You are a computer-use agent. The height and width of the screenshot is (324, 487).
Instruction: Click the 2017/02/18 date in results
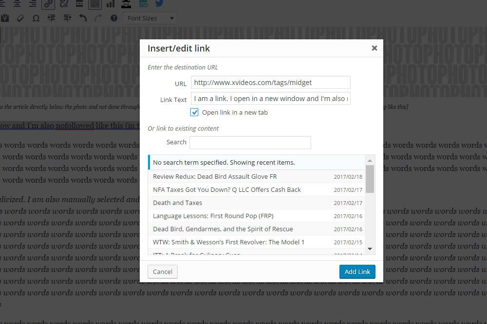(x=348, y=177)
